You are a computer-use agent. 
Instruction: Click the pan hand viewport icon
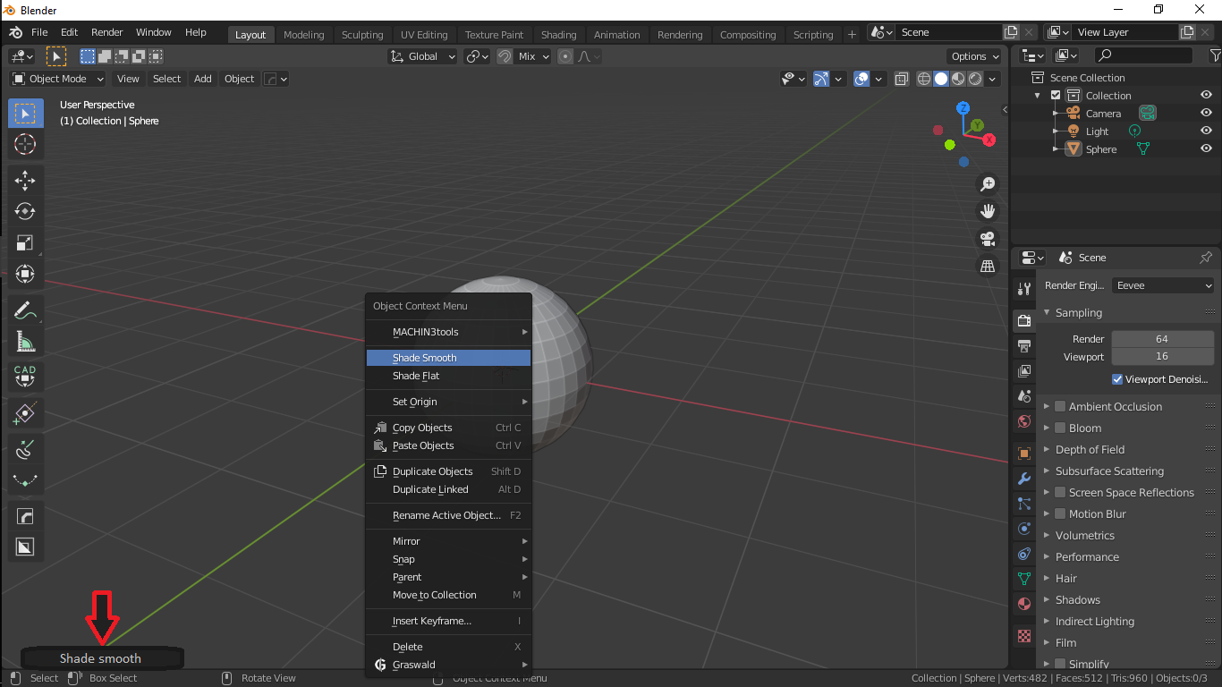pyautogui.click(x=988, y=212)
